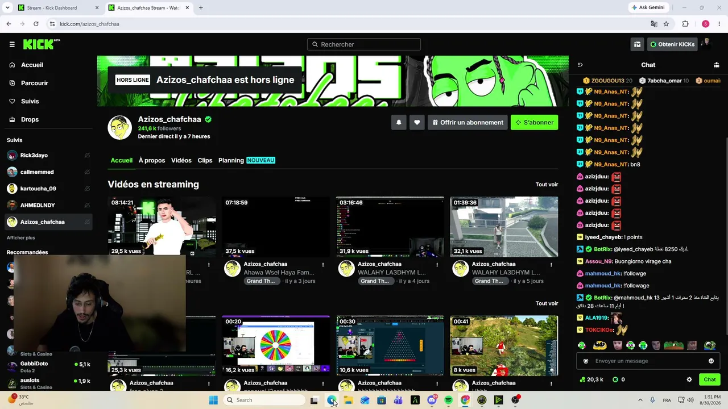728x409 pixels.
Task: Open the chat users icon in the chat header
Action: [x=717, y=65]
